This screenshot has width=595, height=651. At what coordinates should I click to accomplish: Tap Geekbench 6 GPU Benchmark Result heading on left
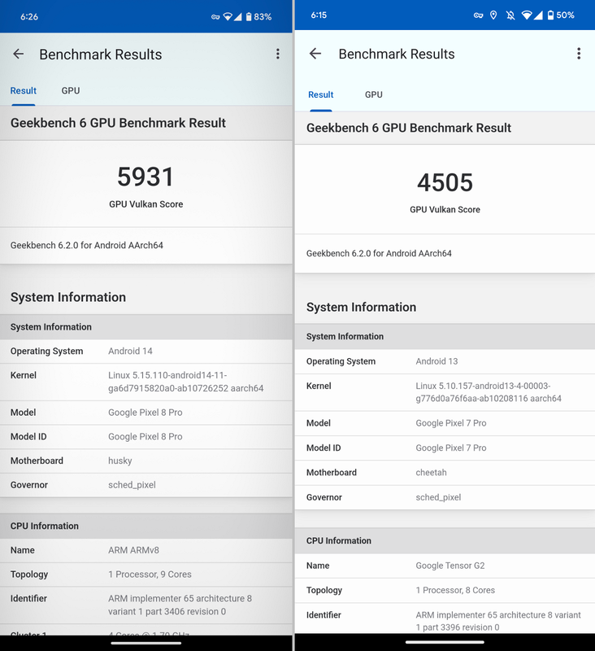click(x=118, y=123)
